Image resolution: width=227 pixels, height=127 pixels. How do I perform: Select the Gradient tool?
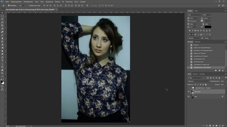(x=2, y=48)
